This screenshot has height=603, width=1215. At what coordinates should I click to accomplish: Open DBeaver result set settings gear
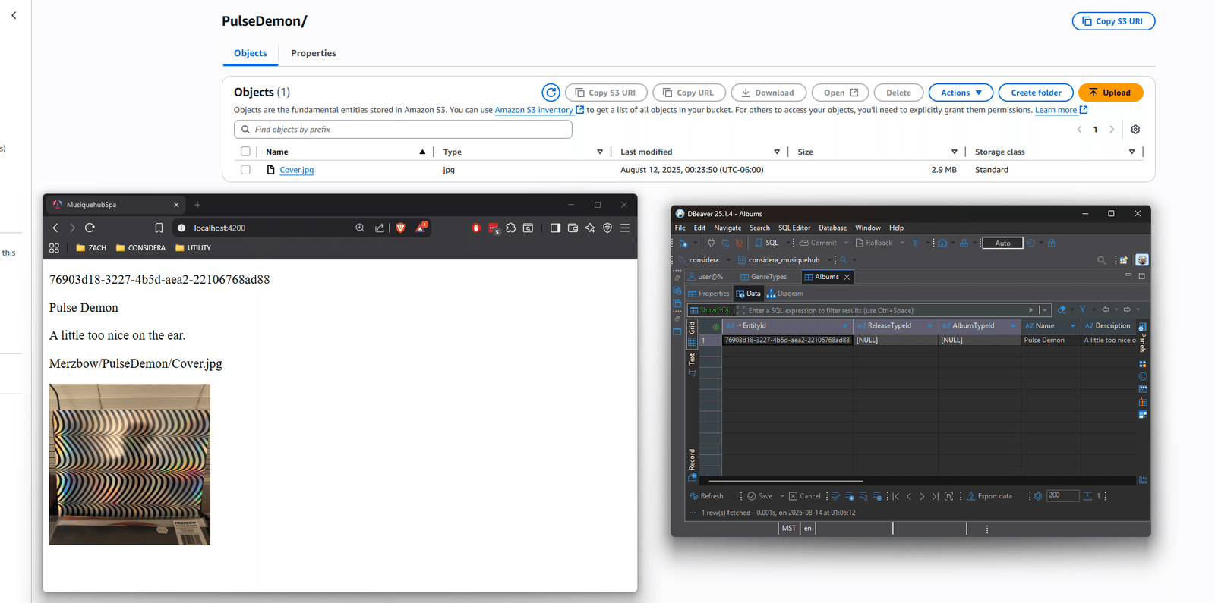click(x=1038, y=496)
